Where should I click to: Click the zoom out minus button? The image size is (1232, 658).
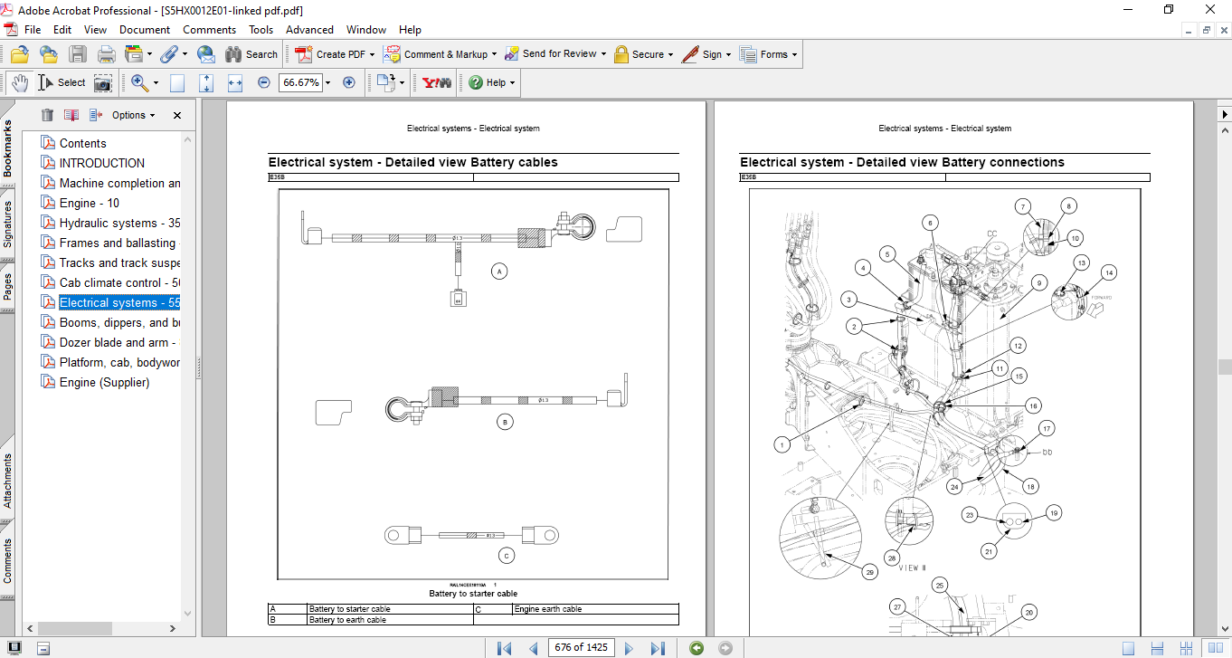264,82
